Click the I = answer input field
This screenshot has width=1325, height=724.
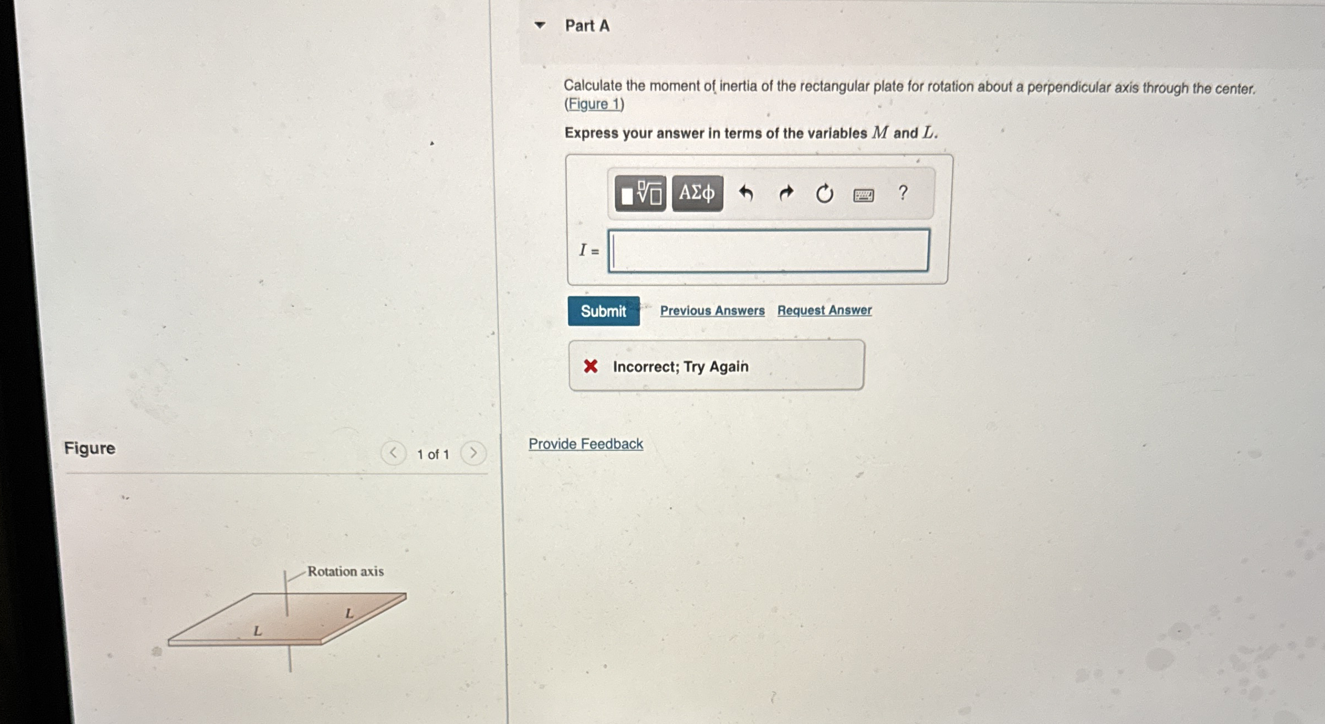tap(768, 251)
